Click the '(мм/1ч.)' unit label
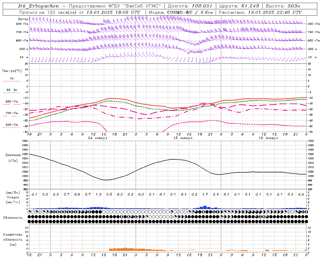Viewport: 321px width, 257px height. pos(13,202)
